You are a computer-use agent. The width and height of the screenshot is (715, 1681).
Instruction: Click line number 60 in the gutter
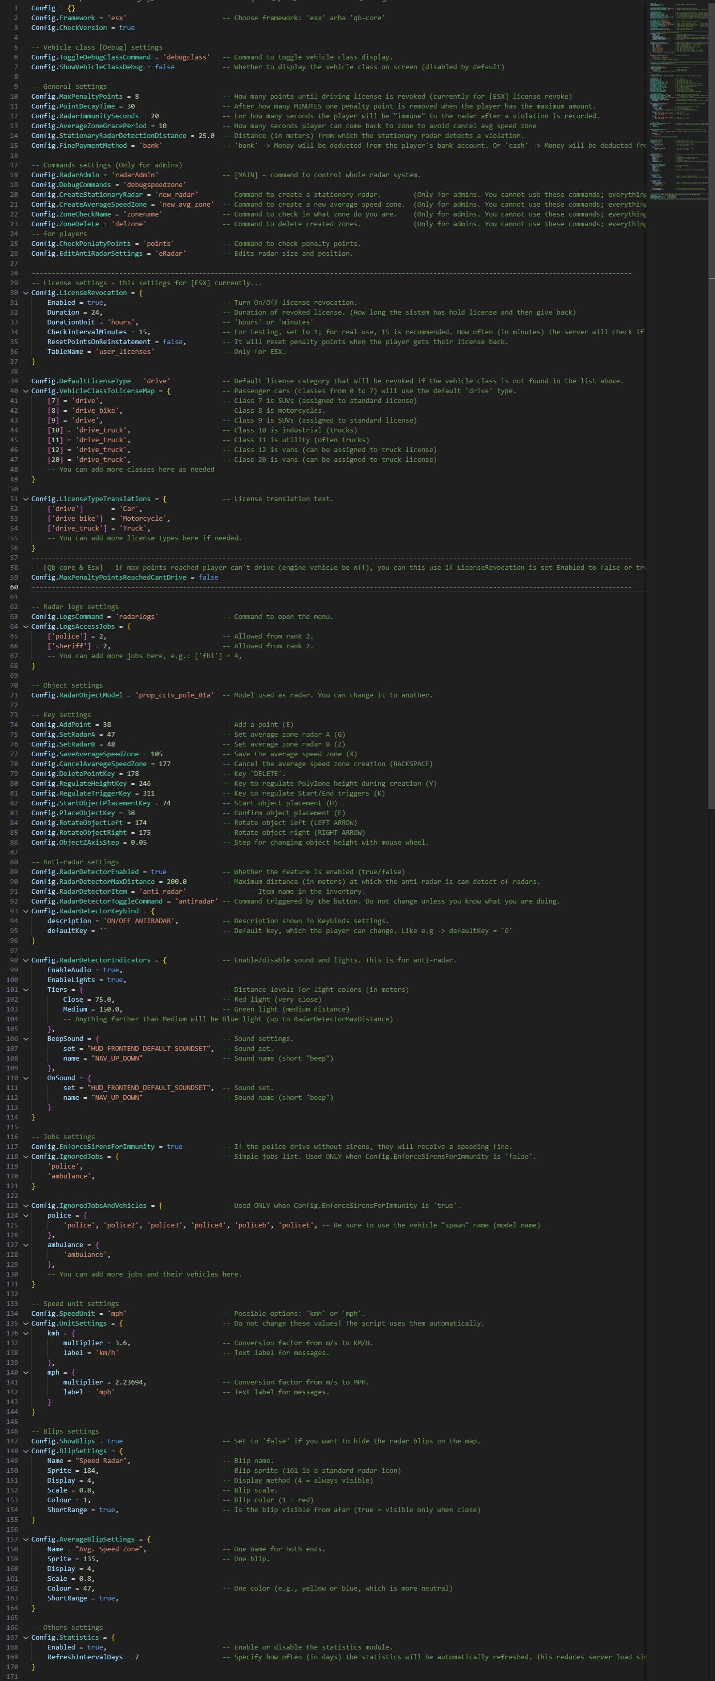click(14, 587)
